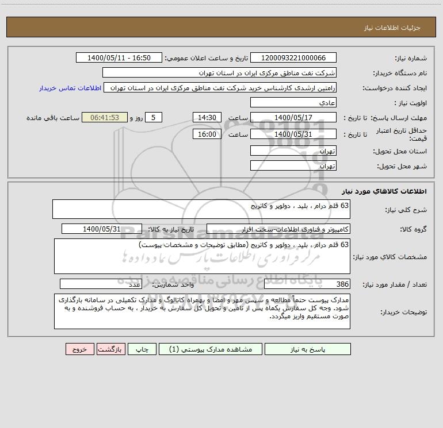Click the goods group field کامپیوتر و فناوری اطلاعات
The width and height of the screenshot is (443, 428).
click(x=278, y=229)
